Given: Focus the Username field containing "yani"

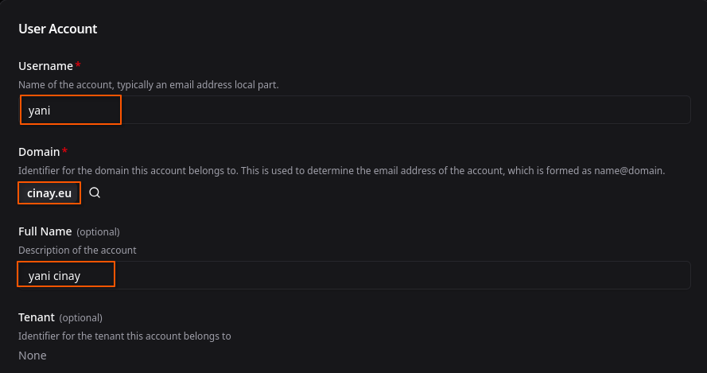Looking at the screenshot, I should tap(355, 111).
